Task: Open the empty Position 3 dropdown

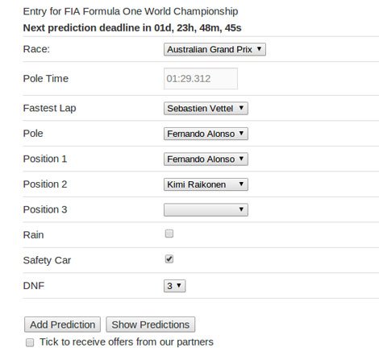Action: [x=206, y=209]
